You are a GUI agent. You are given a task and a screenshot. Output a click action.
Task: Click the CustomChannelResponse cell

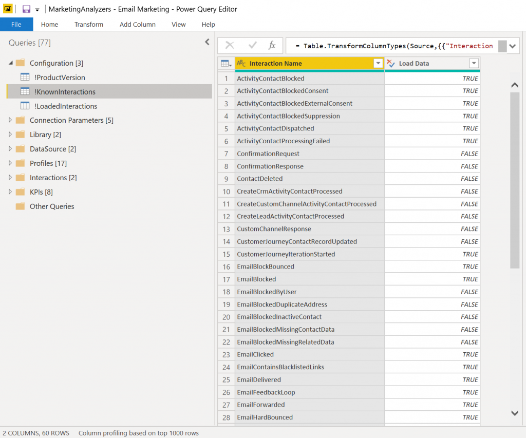click(310, 229)
